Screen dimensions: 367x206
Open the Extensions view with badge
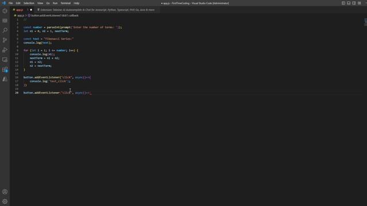point(5,70)
